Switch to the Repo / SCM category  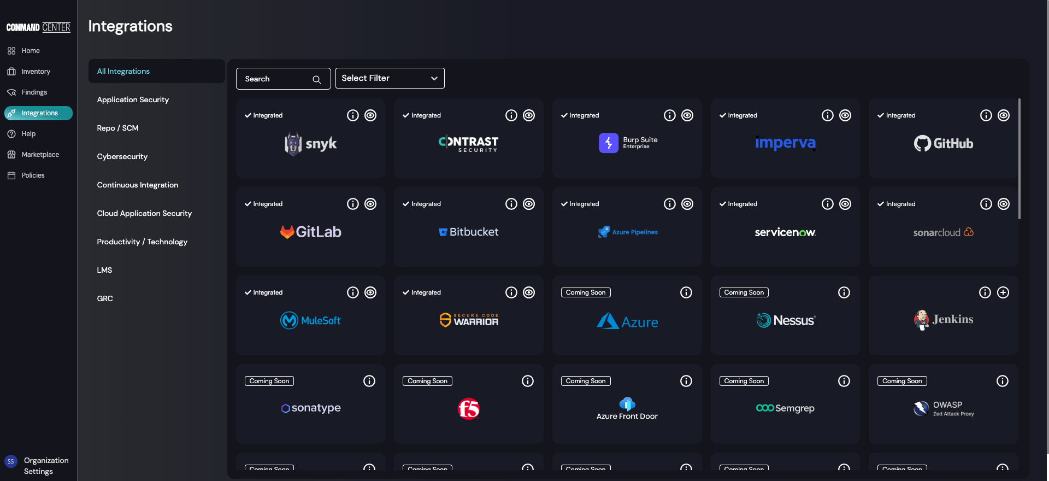(x=117, y=128)
